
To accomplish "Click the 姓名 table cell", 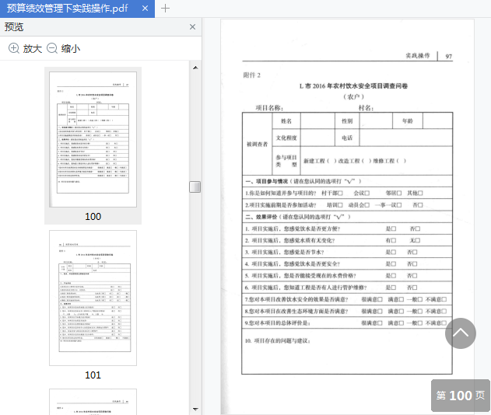I will click(x=286, y=121).
